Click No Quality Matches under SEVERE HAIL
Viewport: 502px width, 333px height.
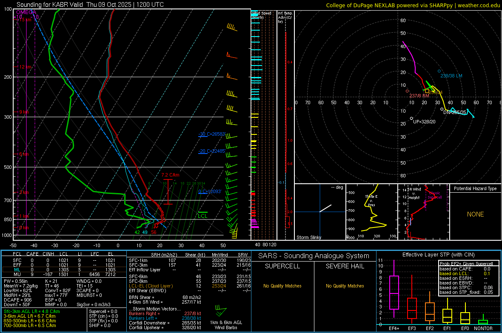345,286
